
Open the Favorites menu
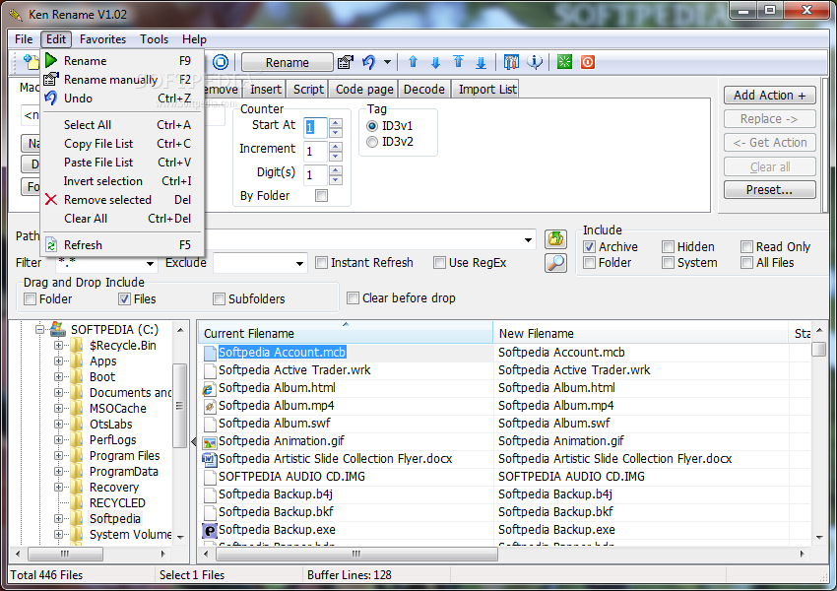[x=102, y=39]
